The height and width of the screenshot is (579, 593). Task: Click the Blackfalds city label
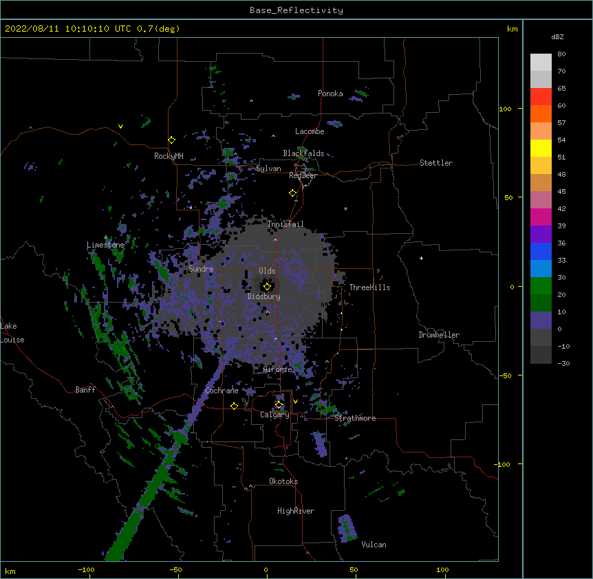click(x=303, y=153)
